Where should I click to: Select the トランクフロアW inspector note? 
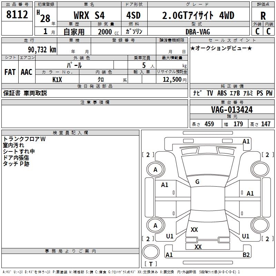[x=24, y=139]
